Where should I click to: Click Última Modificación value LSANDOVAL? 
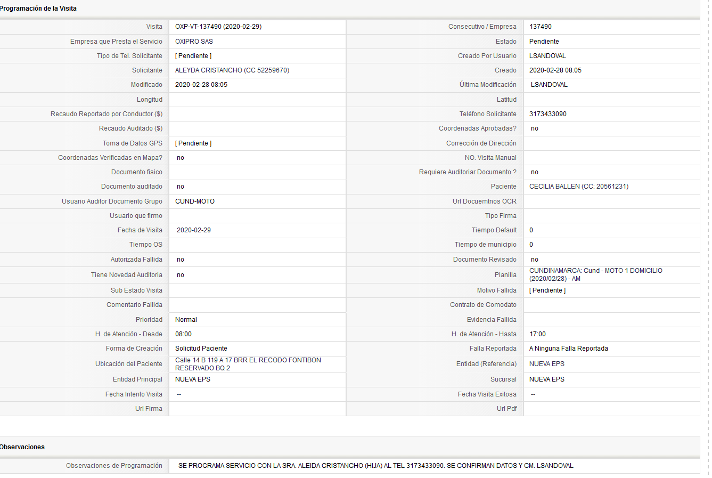(549, 85)
